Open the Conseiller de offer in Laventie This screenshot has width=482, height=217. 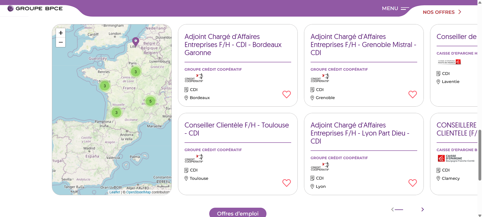point(457,37)
